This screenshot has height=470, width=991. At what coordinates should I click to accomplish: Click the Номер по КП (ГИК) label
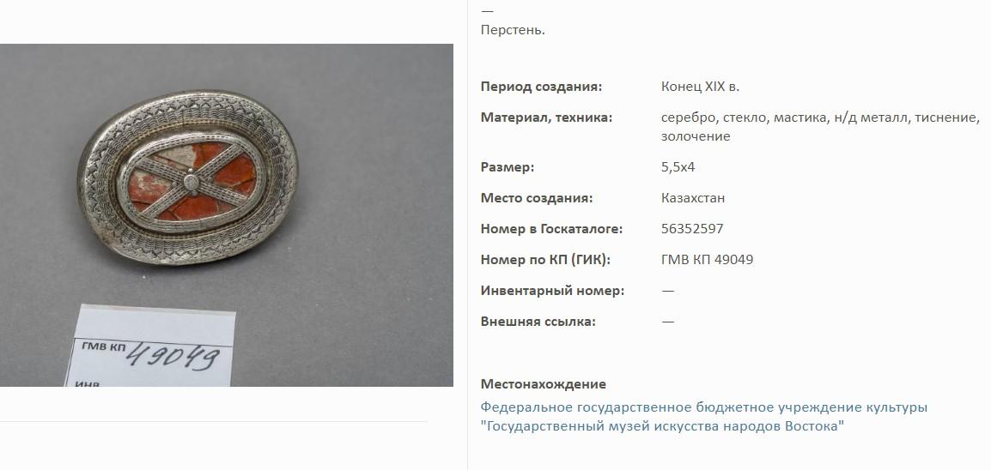coord(545,260)
